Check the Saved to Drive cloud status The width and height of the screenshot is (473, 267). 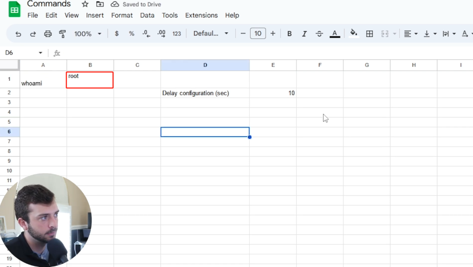tap(136, 4)
